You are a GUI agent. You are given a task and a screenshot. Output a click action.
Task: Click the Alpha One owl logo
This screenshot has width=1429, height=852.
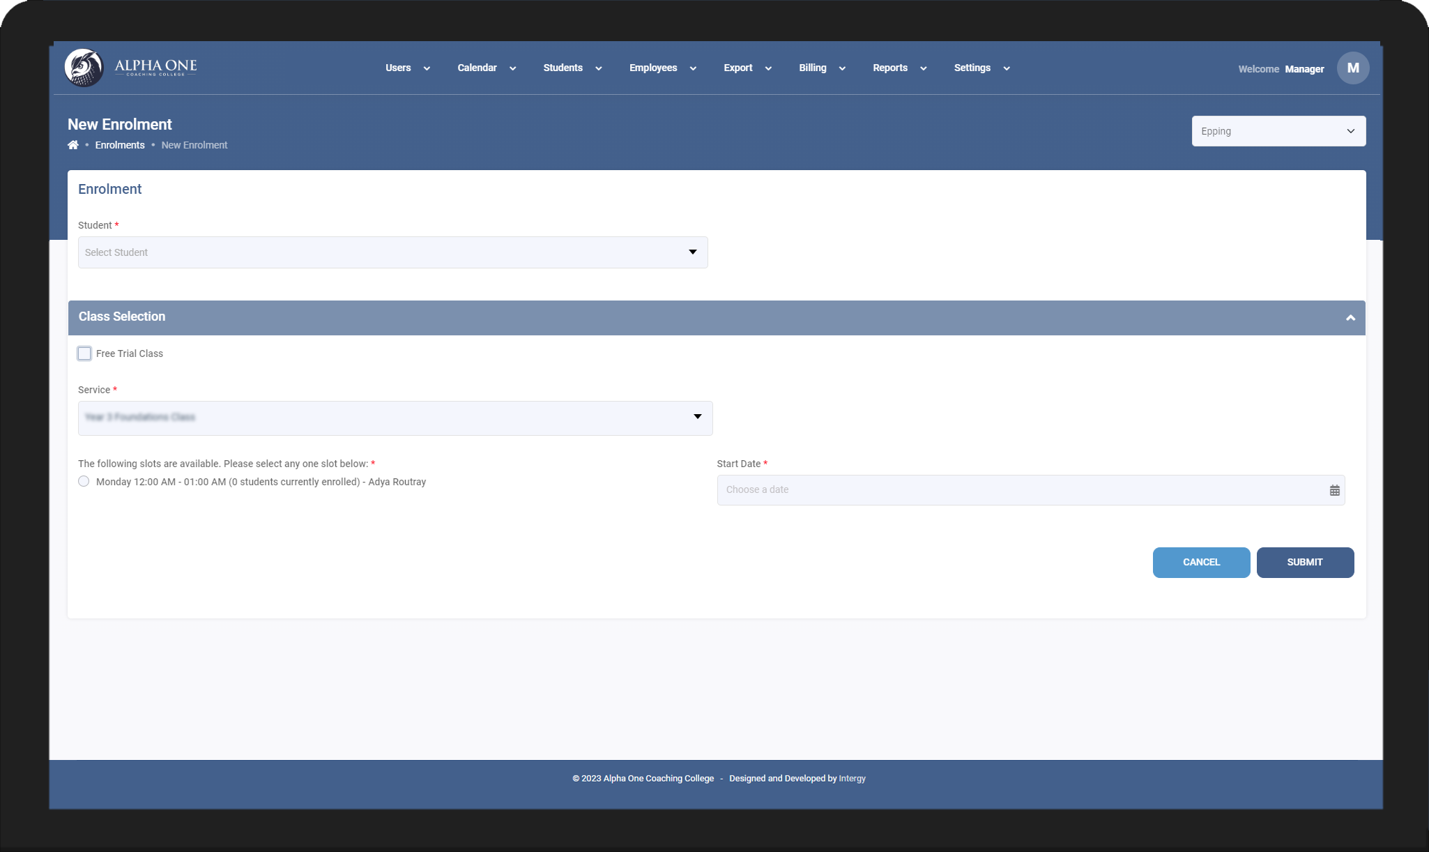(84, 68)
